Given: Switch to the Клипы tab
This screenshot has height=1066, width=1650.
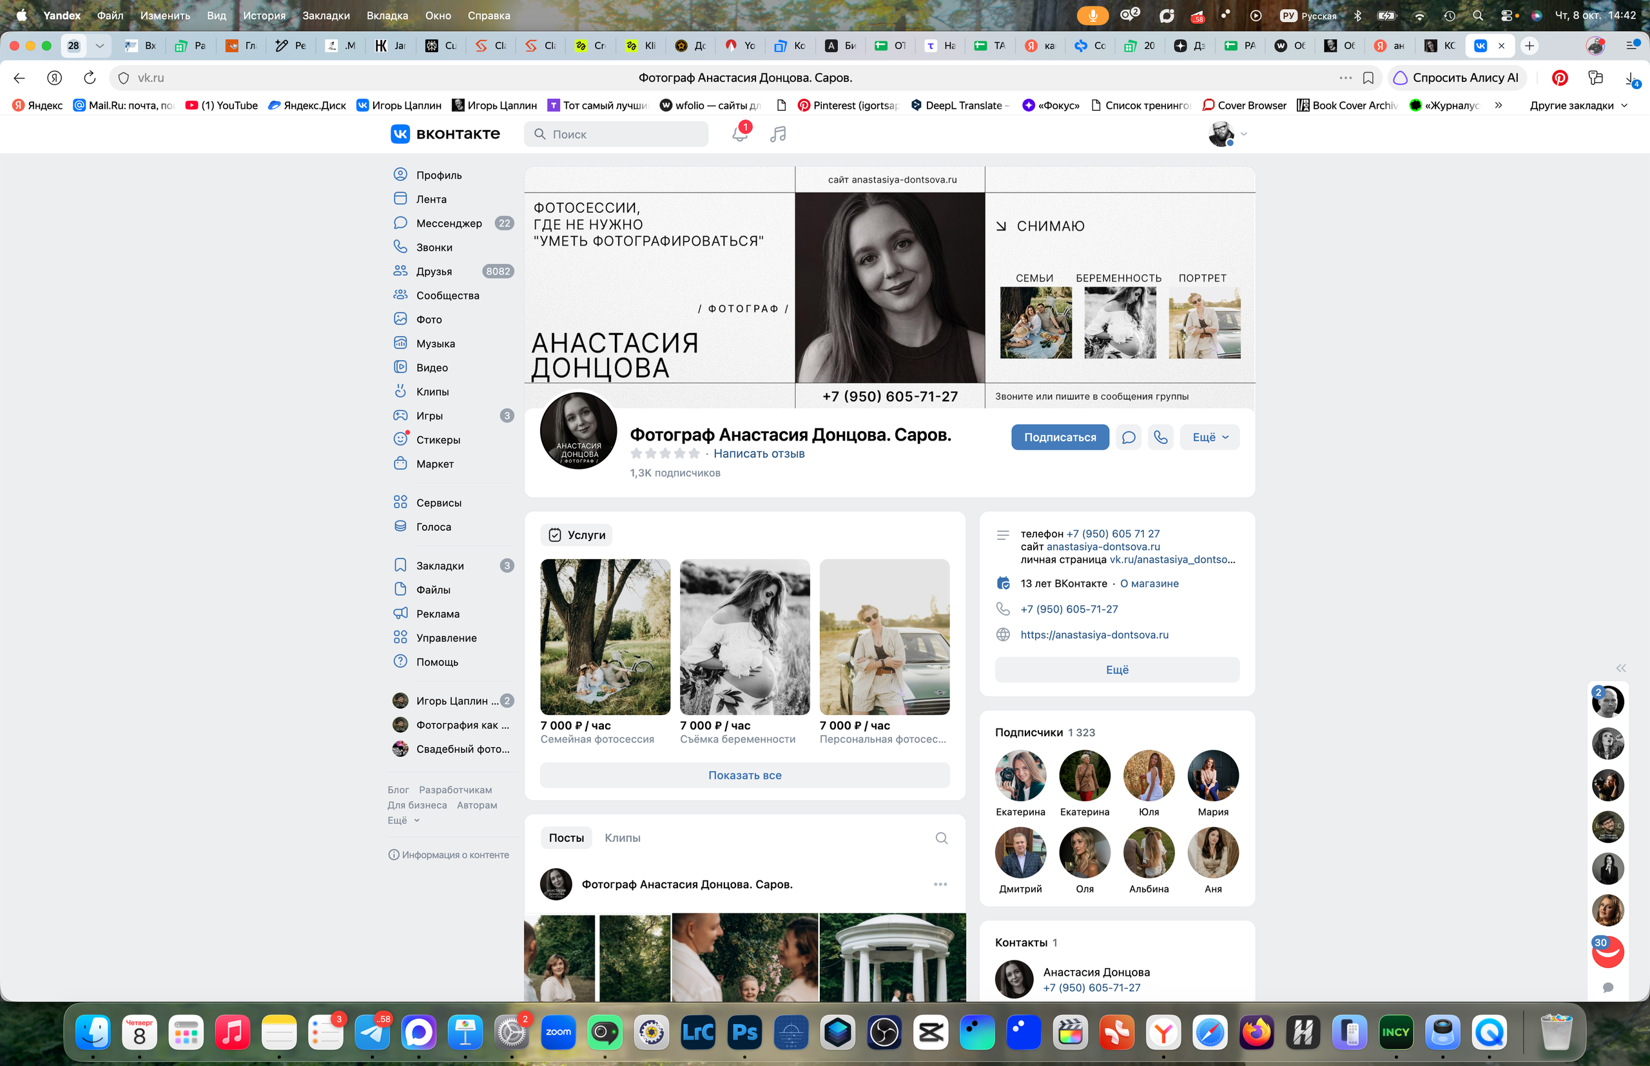Looking at the screenshot, I should click(622, 837).
